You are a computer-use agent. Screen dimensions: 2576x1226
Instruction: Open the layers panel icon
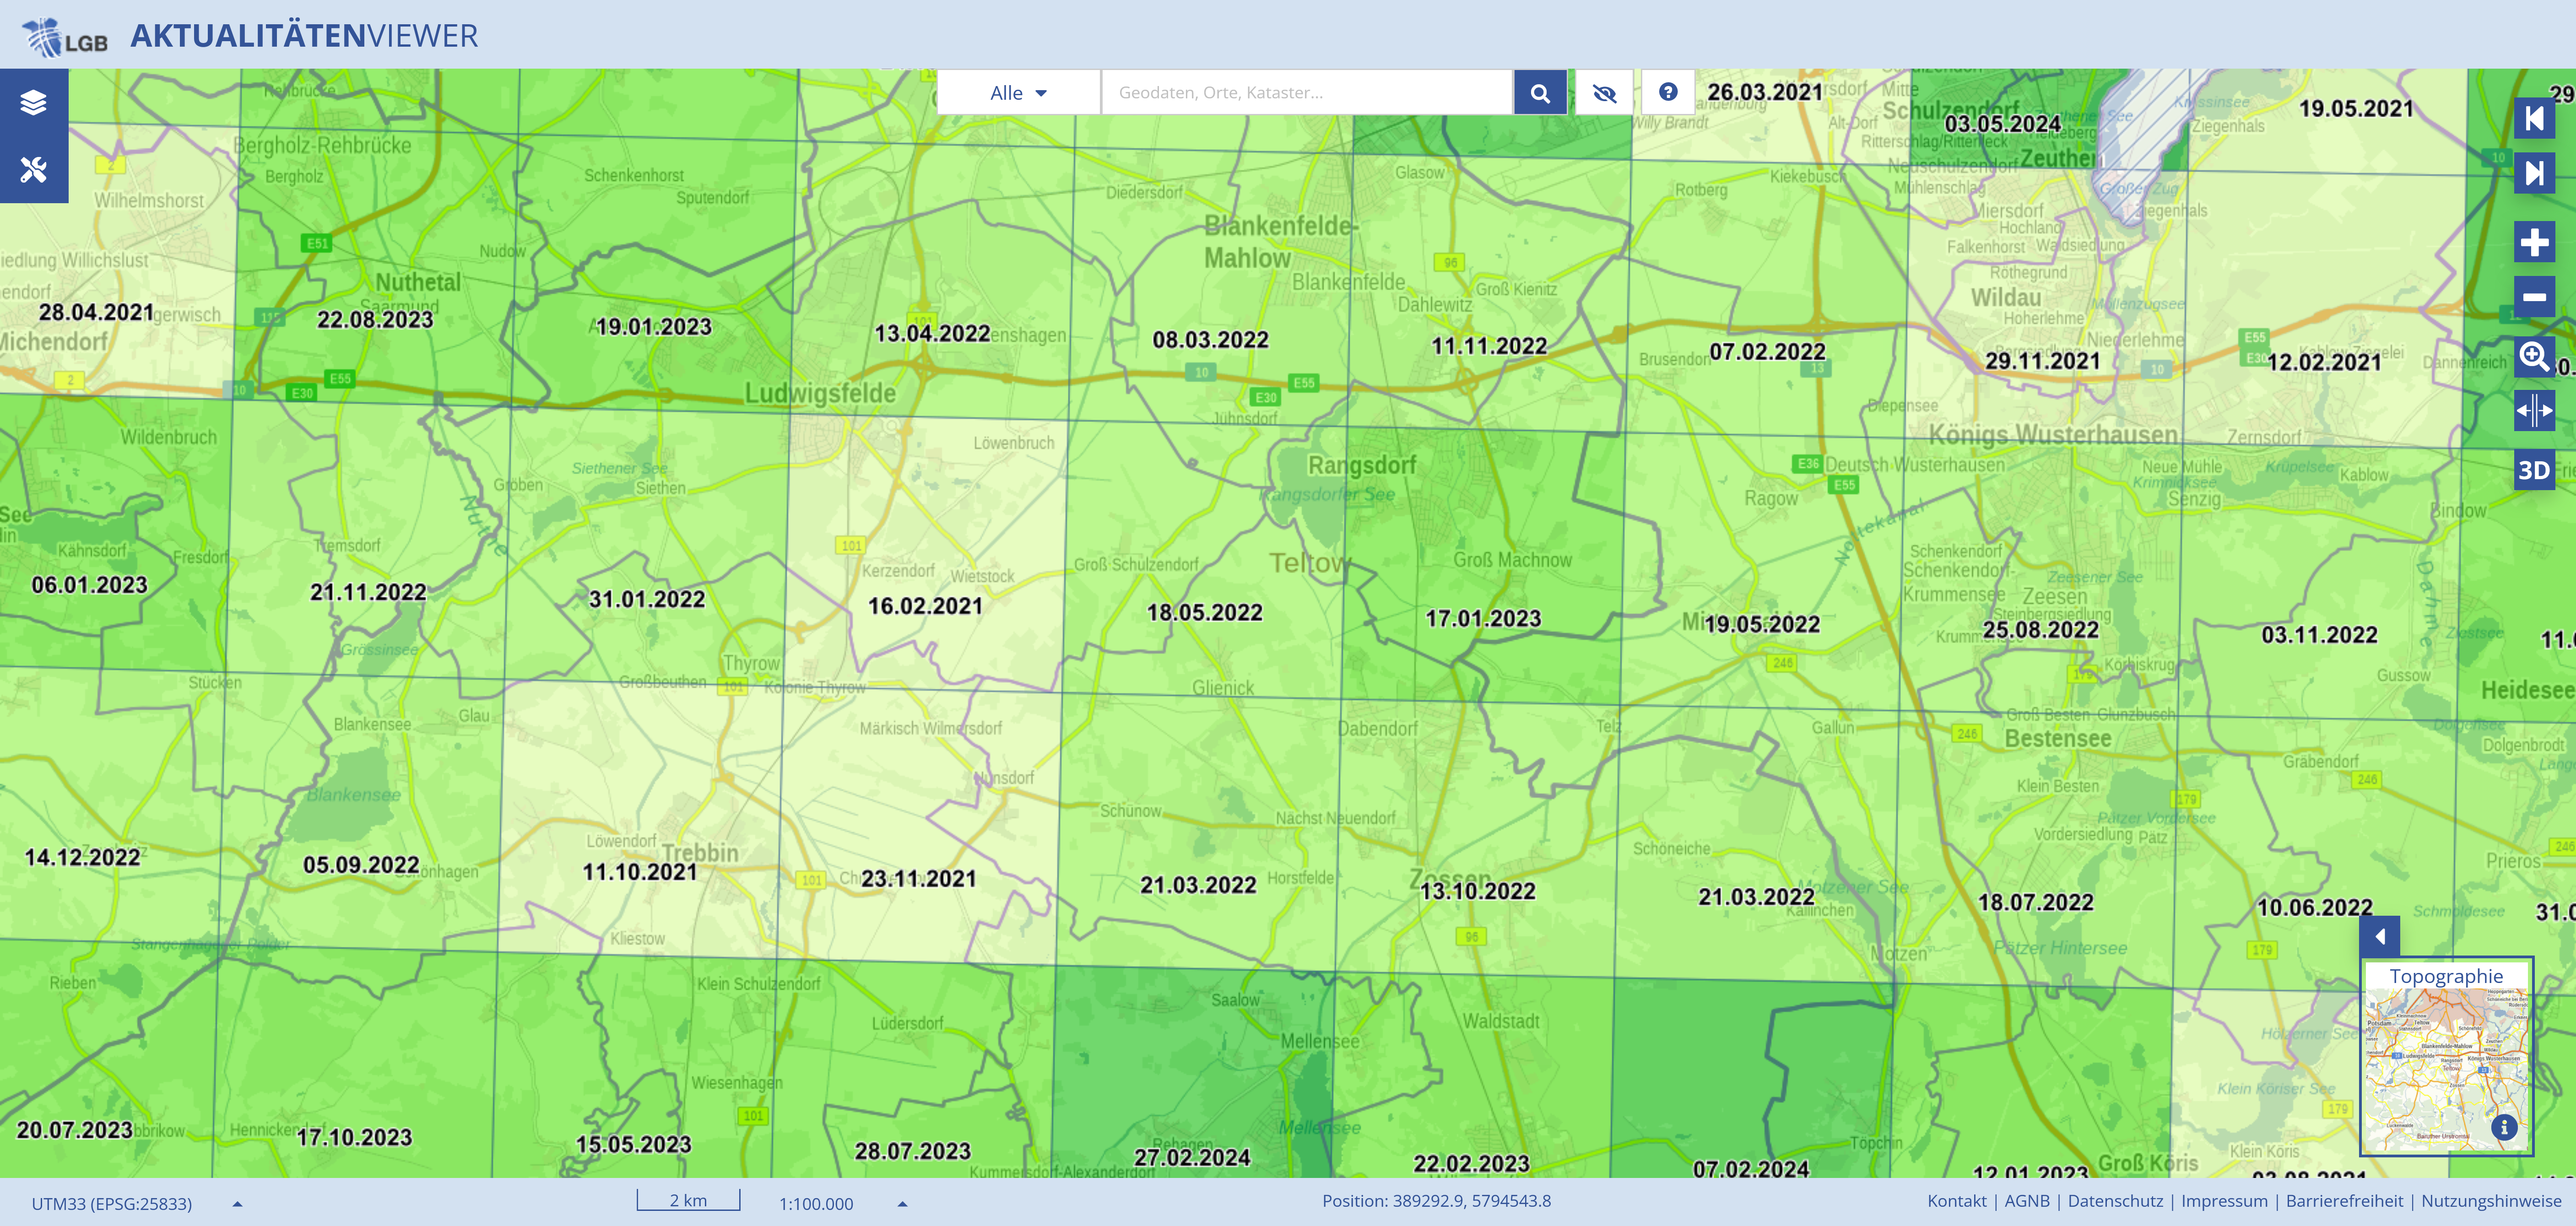click(x=34, y=102)
